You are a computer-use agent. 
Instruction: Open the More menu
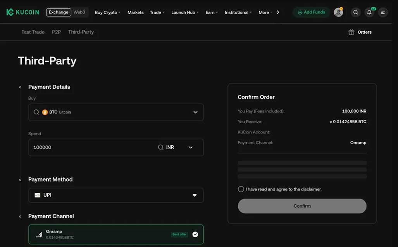[265, 12]
